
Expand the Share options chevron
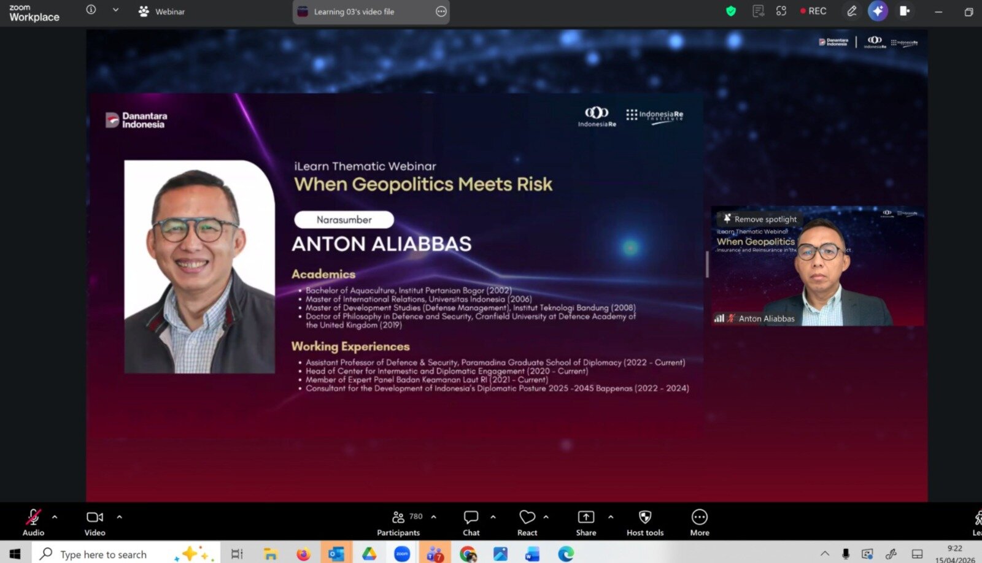[611, 517]
